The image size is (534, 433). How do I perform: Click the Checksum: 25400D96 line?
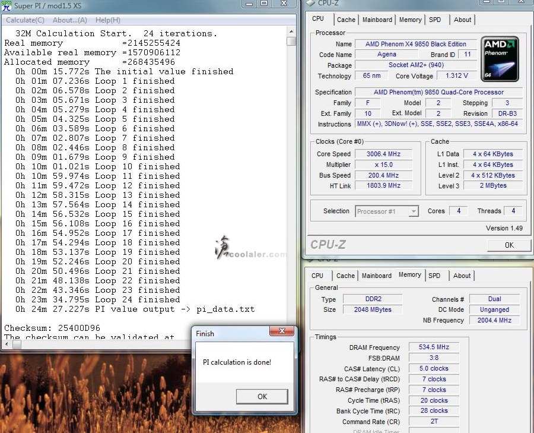coord(52,328)
